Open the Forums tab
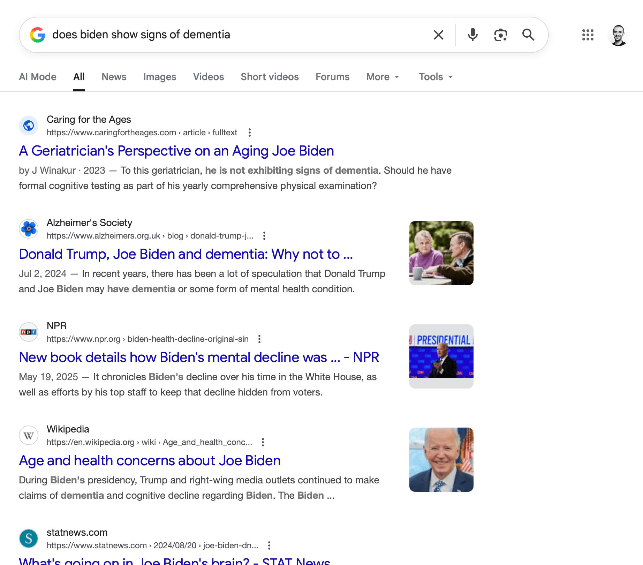 (332, 77)
